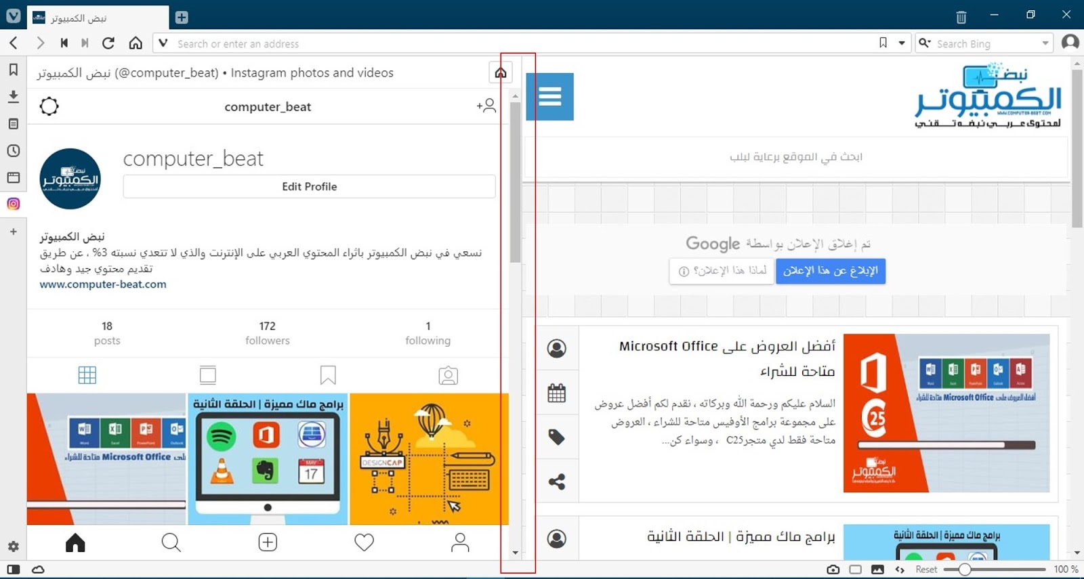Reload the current page
This screenshot has width=1084, height=579.
(x=108, y=43)
